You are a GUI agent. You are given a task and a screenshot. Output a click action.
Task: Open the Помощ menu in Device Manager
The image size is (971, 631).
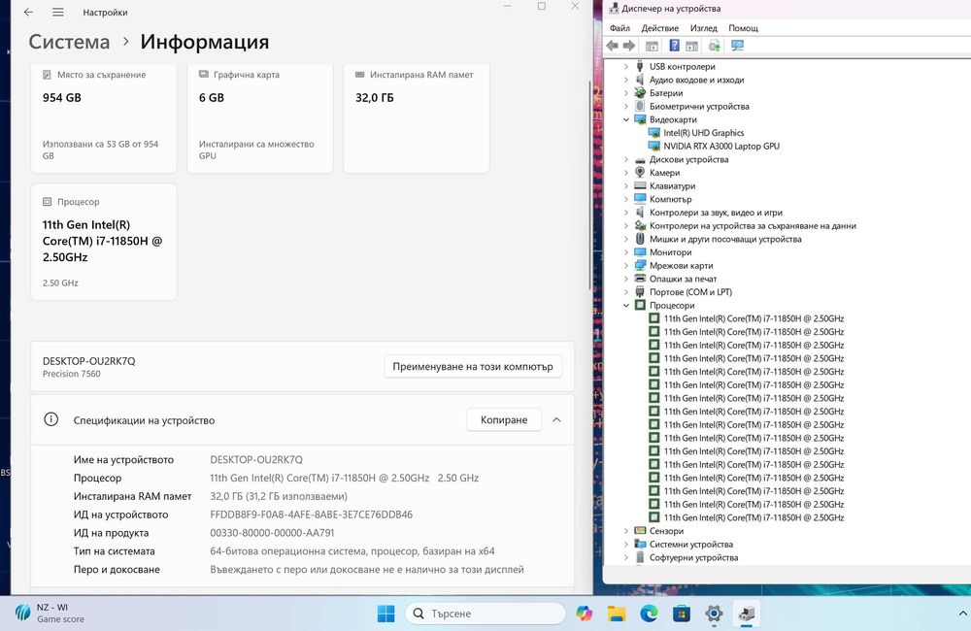(743, 28)
